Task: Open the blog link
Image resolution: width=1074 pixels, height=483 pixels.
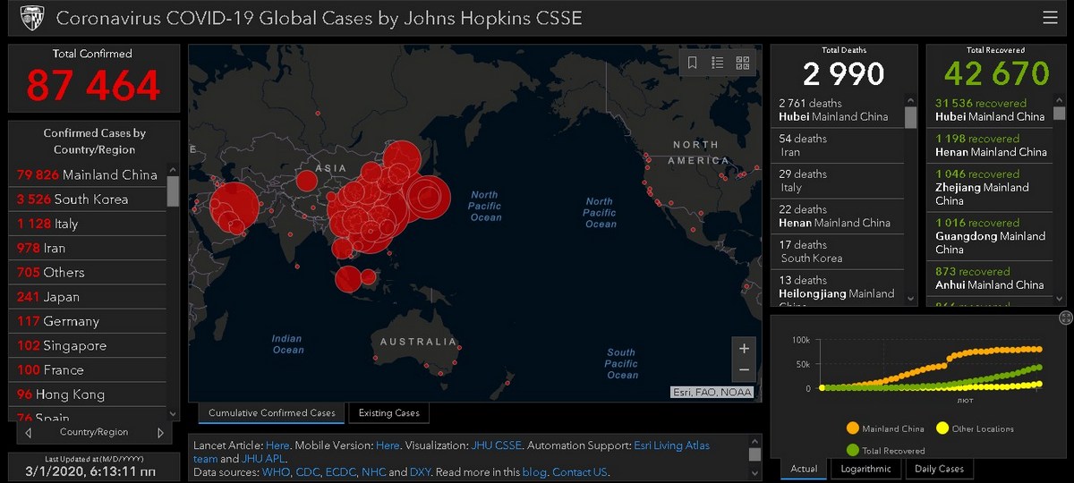Action: click(x=533, y=472)
